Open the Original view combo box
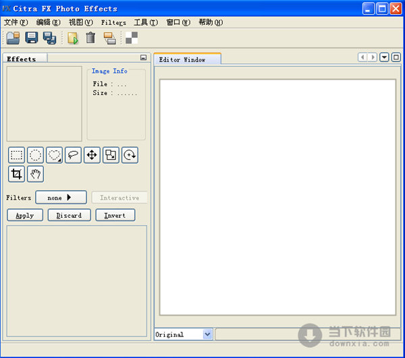 (183, 334)
